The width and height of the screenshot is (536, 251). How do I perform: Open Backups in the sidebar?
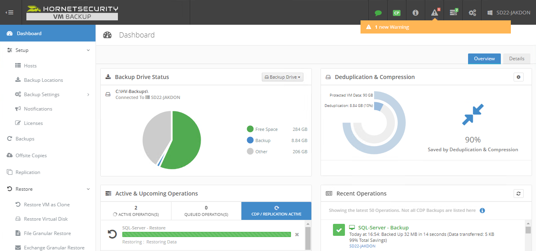[x=25, y=139]
